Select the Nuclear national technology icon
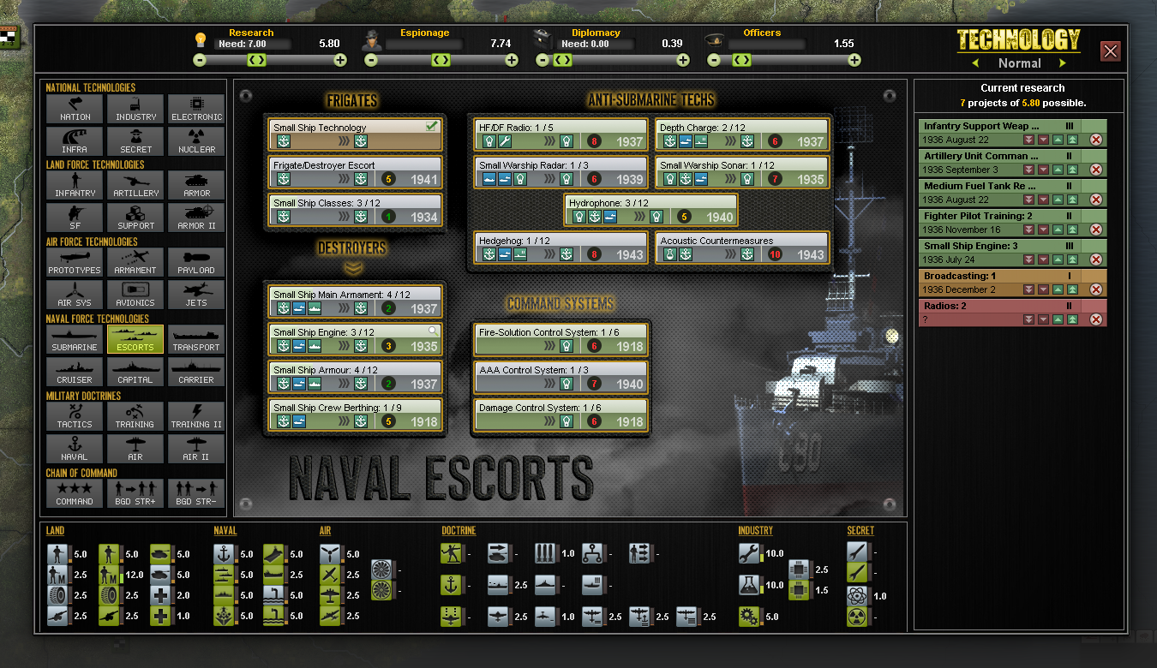The height and width of the screenshot is (668, 1157). click(x=196, y=141)
